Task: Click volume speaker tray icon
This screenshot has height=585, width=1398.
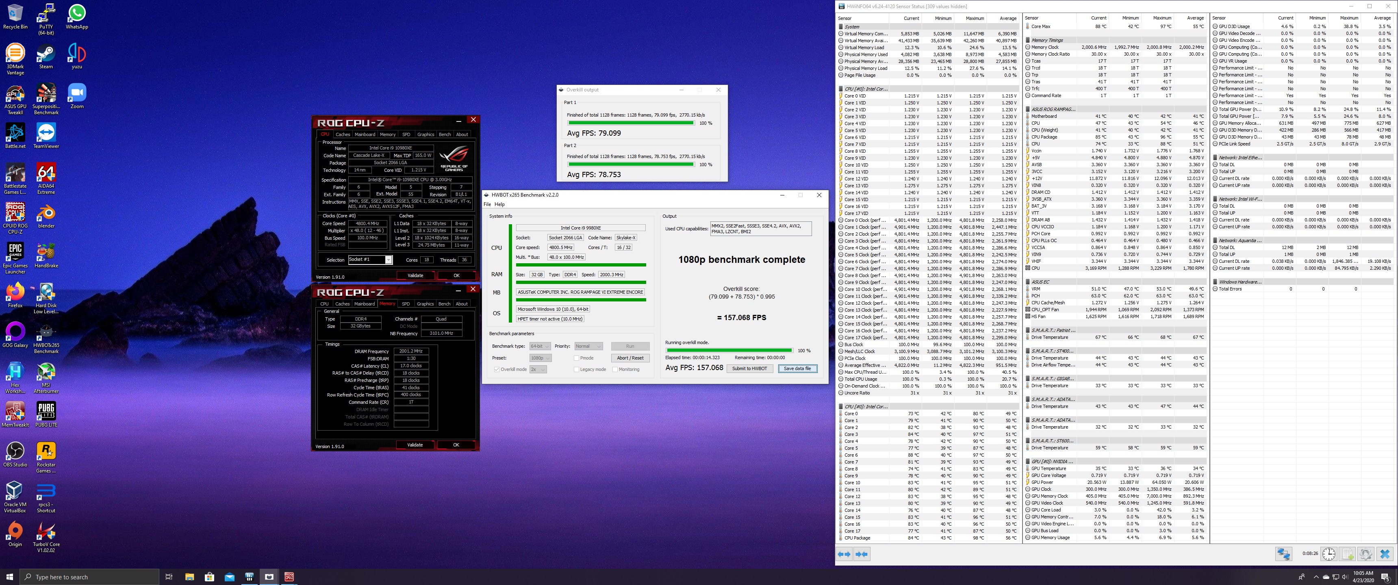Action: [x=1345, y=577]
